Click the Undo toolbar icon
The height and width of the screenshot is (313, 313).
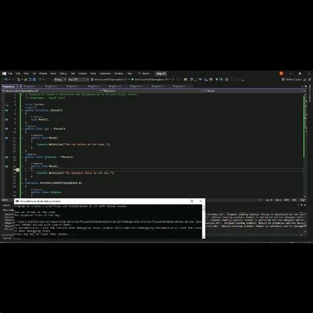click(40, 79)
